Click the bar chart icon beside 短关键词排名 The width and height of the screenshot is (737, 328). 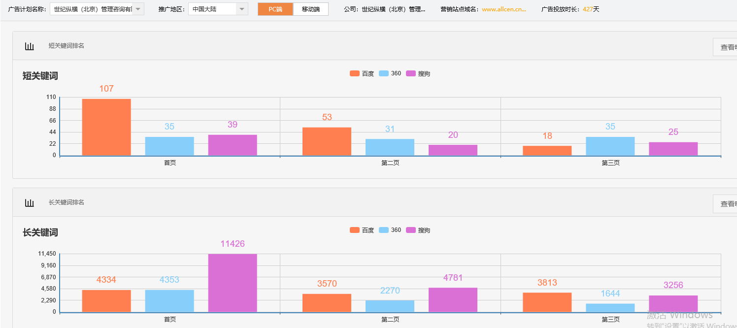coord(30,46)
